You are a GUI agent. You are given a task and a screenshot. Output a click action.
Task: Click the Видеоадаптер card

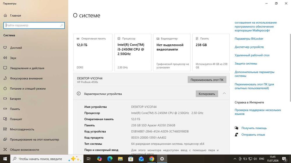coord(172,52)
